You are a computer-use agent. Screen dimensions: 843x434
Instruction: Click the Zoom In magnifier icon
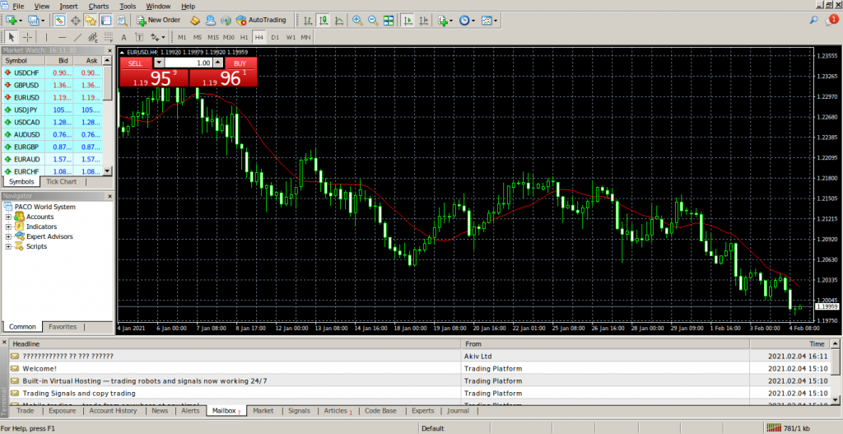(356, 20)
